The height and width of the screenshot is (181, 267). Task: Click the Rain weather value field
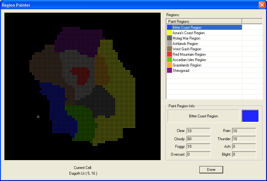pyautogui.click(x=244, y=131)
